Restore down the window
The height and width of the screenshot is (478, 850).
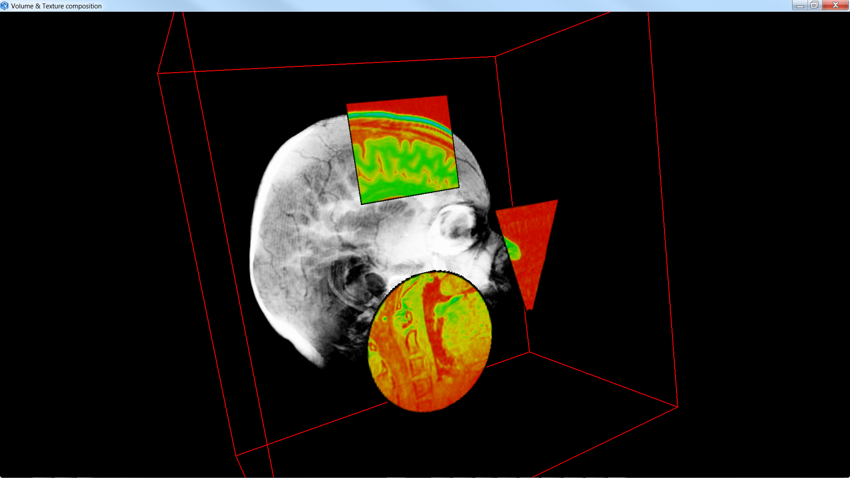click(x=815, y=5)
